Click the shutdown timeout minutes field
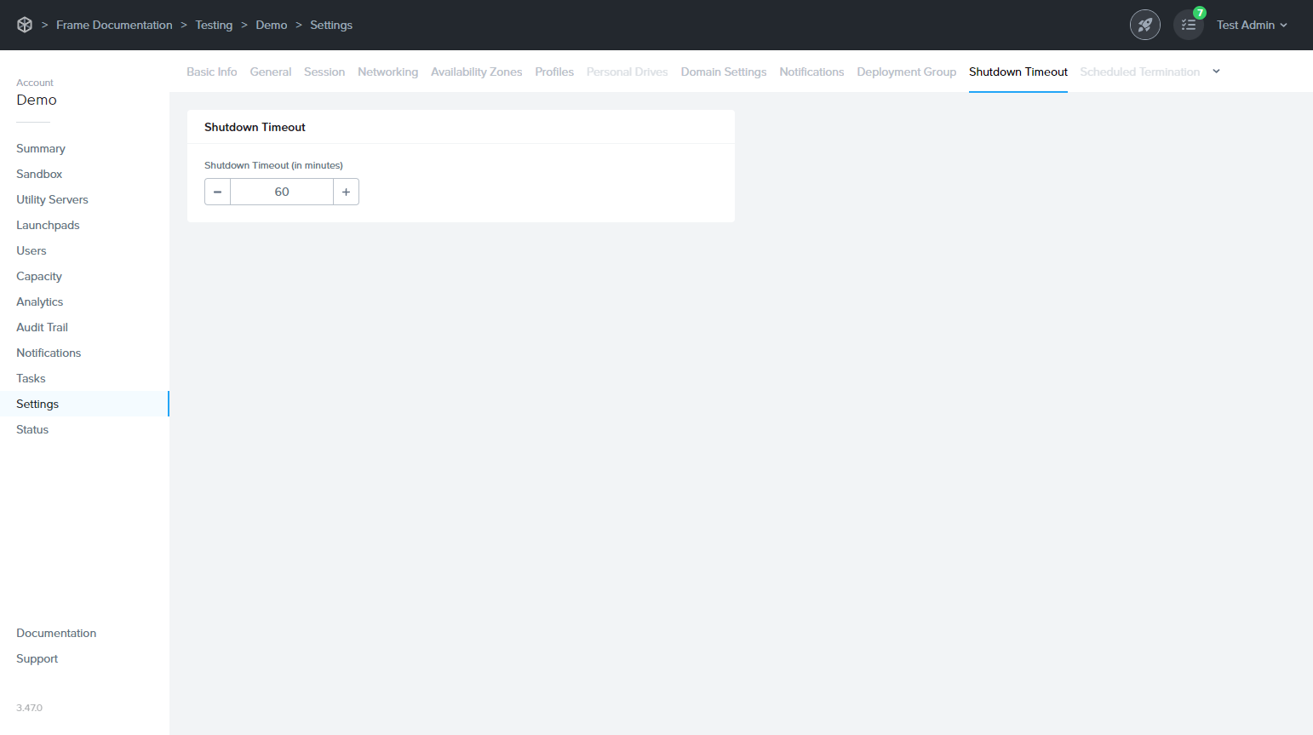The width and height of the screenshot is (1313, 735). [x=282, y=192]
